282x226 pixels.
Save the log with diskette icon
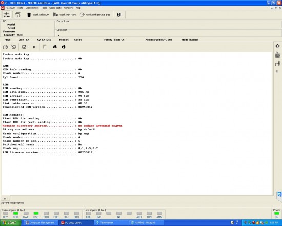tap(24, 47)
